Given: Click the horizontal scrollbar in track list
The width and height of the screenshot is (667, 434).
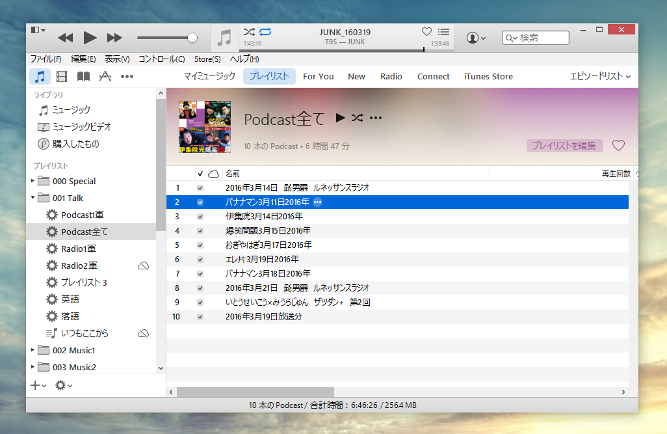Looking at the screenshot, I should tap(255, 392).
